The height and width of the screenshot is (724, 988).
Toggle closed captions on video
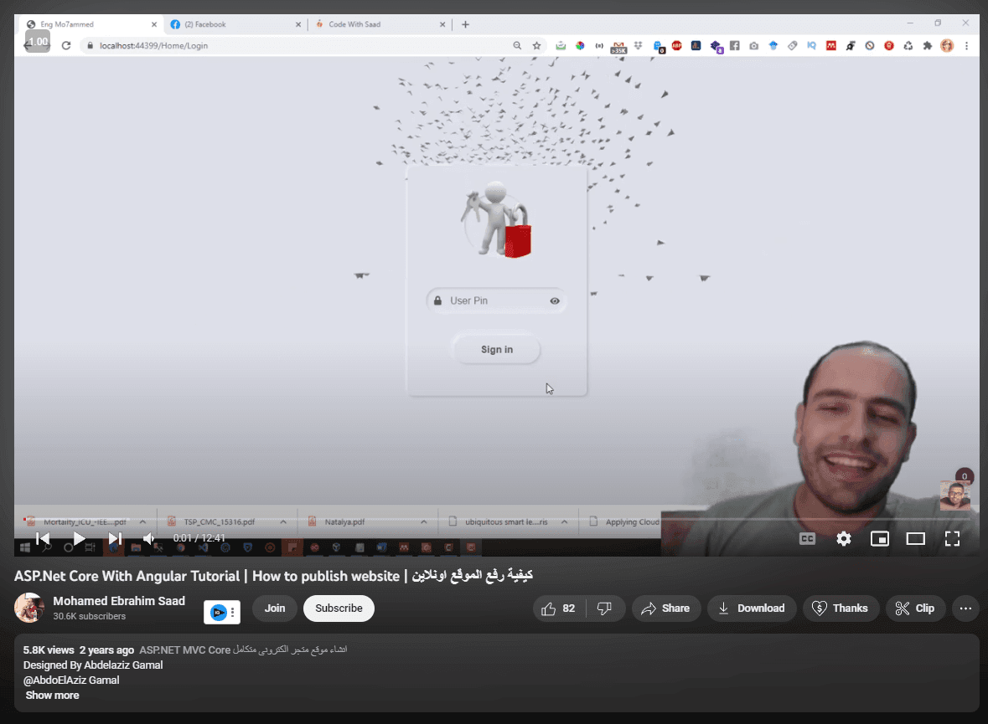[x=807, y=538]
